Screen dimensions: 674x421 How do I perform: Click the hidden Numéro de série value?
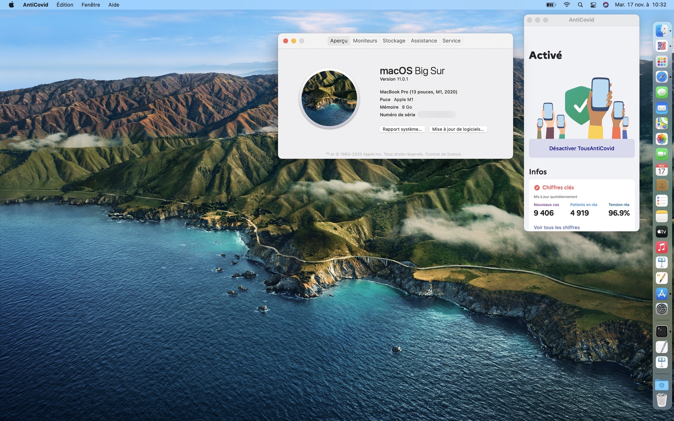[x=437, y=114]
